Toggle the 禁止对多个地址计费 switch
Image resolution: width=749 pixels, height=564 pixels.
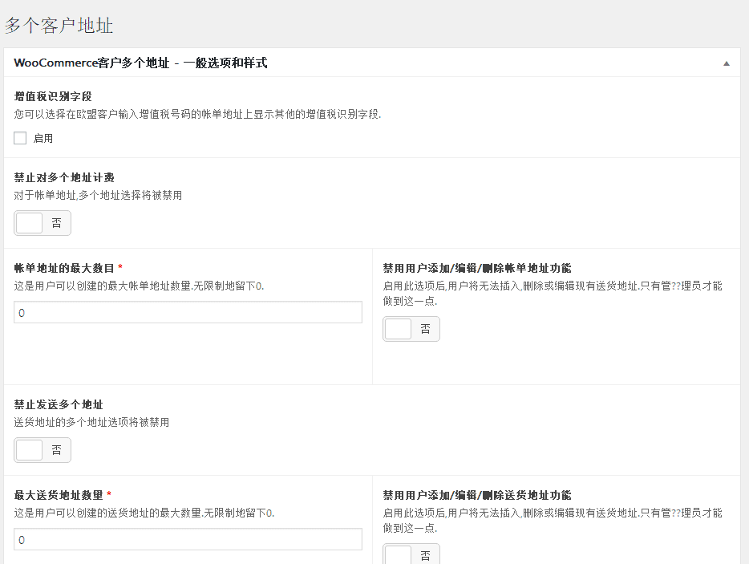(43, 223)
